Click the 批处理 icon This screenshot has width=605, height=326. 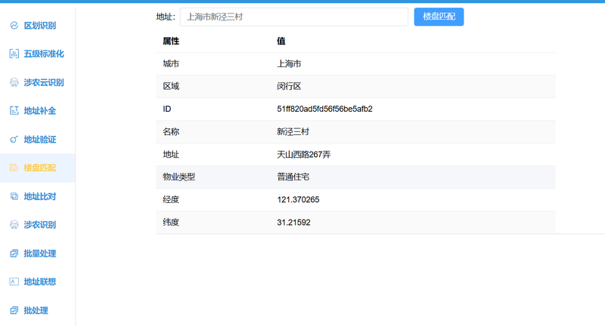tap(14, 310)
